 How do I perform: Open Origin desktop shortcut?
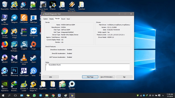click(x=33, y=45)
